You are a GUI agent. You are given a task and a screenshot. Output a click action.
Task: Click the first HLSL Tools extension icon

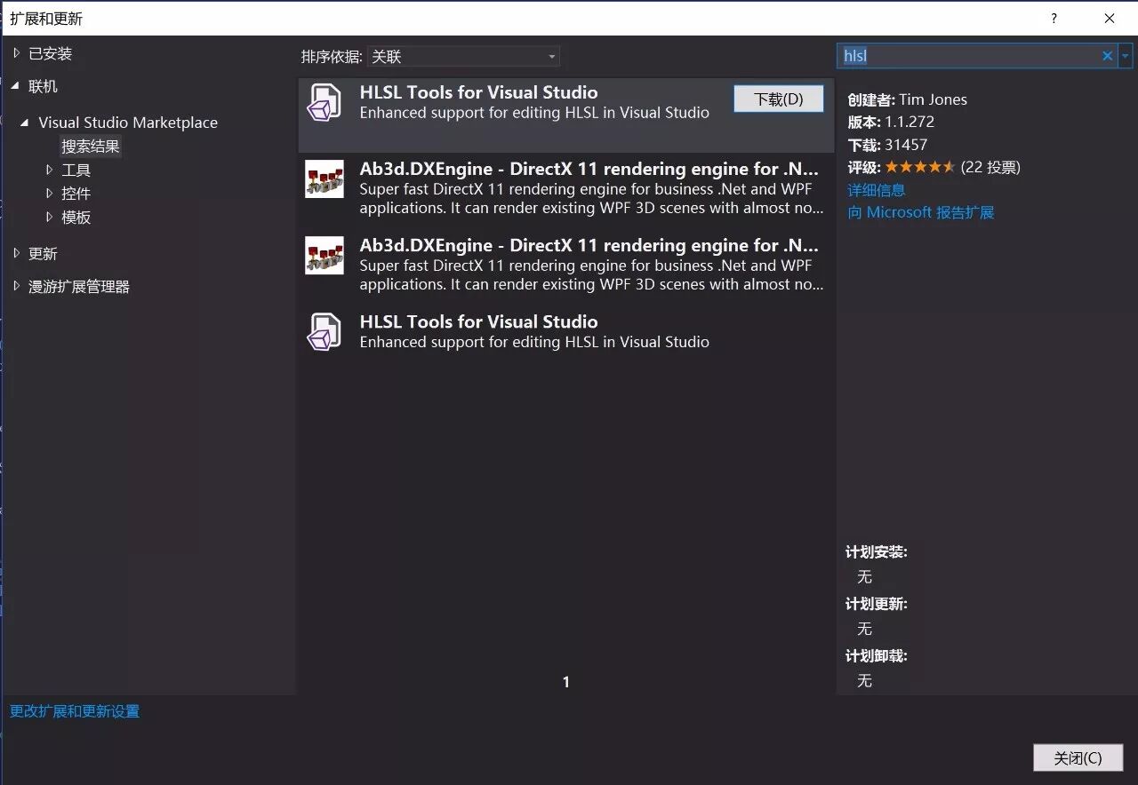tap(324, 102)
